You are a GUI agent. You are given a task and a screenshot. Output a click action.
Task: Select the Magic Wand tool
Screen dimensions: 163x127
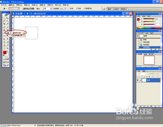pos(7,21)
